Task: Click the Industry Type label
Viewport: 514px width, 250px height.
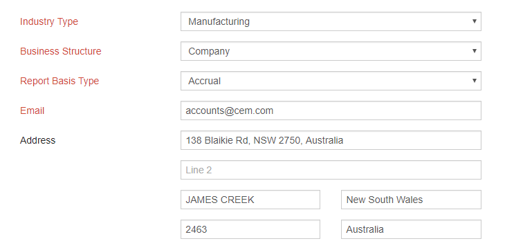Action: [x=49, y=21]
